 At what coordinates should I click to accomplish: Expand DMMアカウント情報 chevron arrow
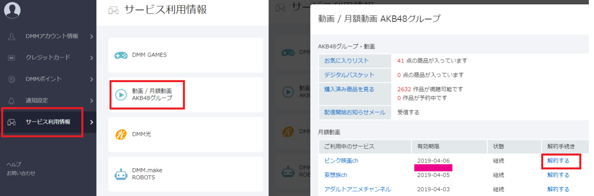92,36
